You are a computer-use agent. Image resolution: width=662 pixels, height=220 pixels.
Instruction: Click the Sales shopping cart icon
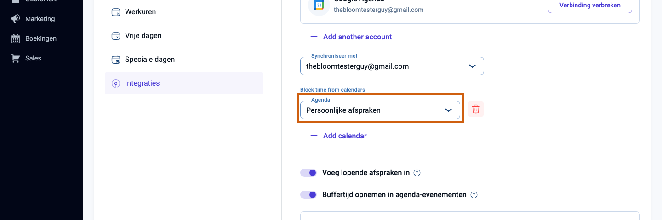16,58
